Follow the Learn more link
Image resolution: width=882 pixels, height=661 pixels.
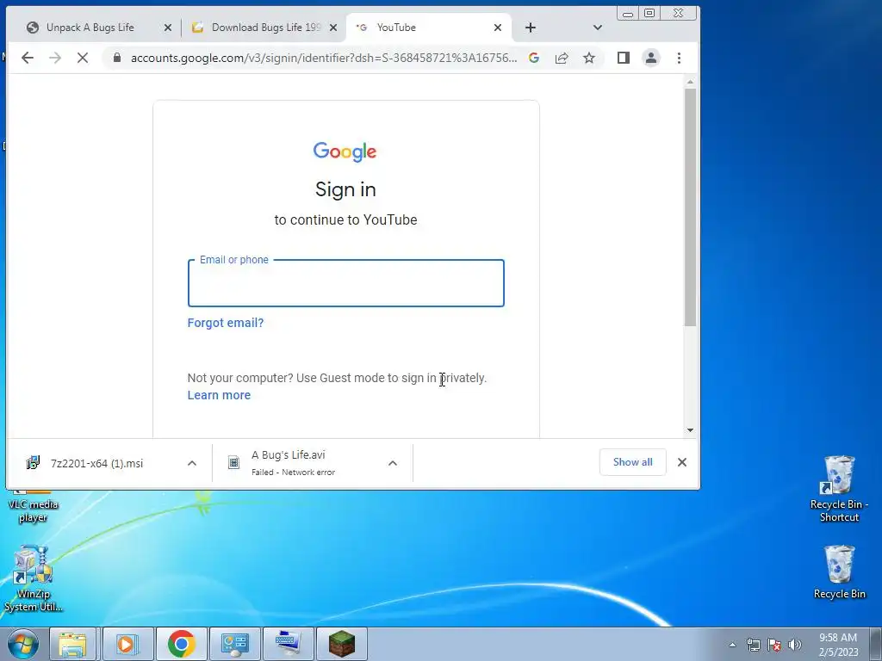pyautogui.click(x=219, y=395)
